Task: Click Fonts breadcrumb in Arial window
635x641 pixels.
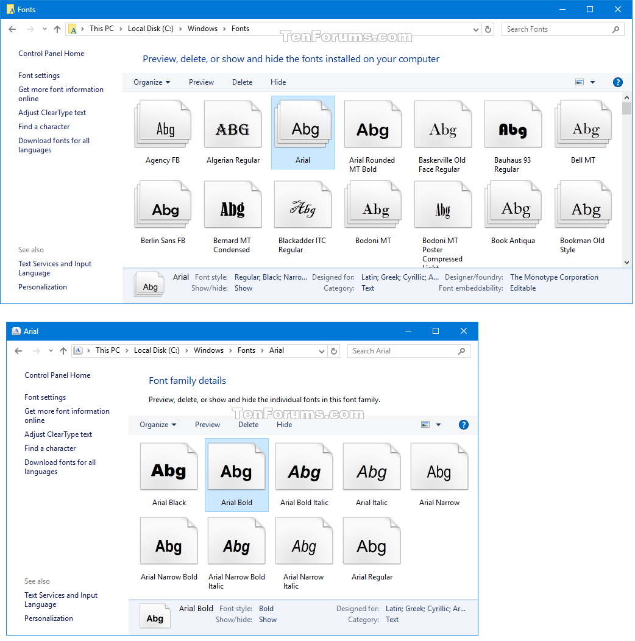Action: (x=246, y=350)
